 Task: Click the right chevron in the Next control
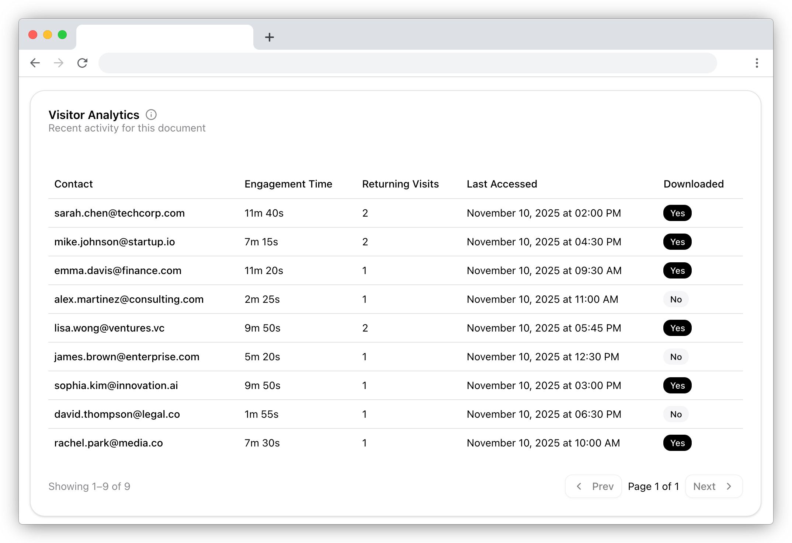tap(729, 486)
